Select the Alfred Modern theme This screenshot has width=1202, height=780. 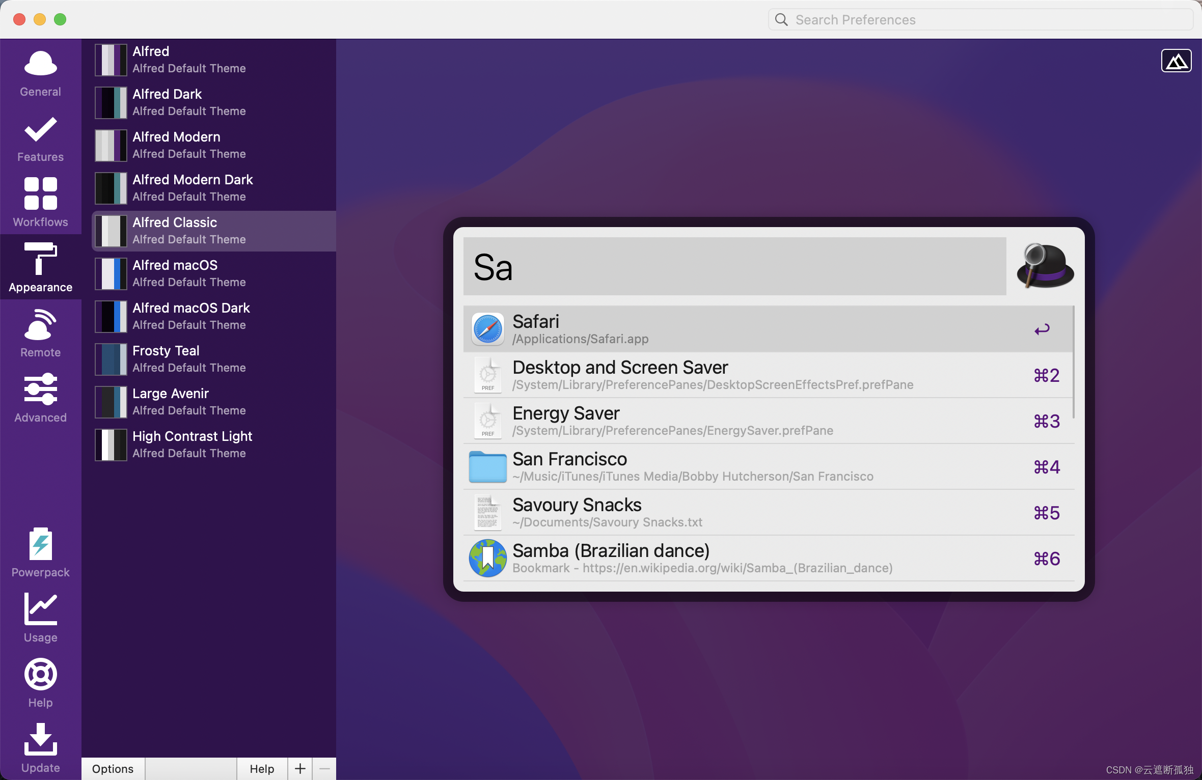[x=214, y=145]
